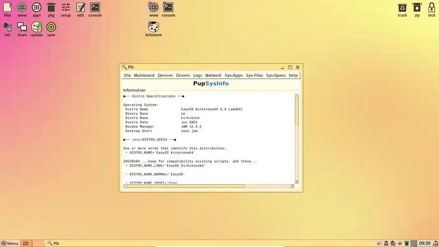Image resolution: width=439 pixels, height=247 pixels.
Task: Open the Logs menu
Action: [x=198, y=75]
